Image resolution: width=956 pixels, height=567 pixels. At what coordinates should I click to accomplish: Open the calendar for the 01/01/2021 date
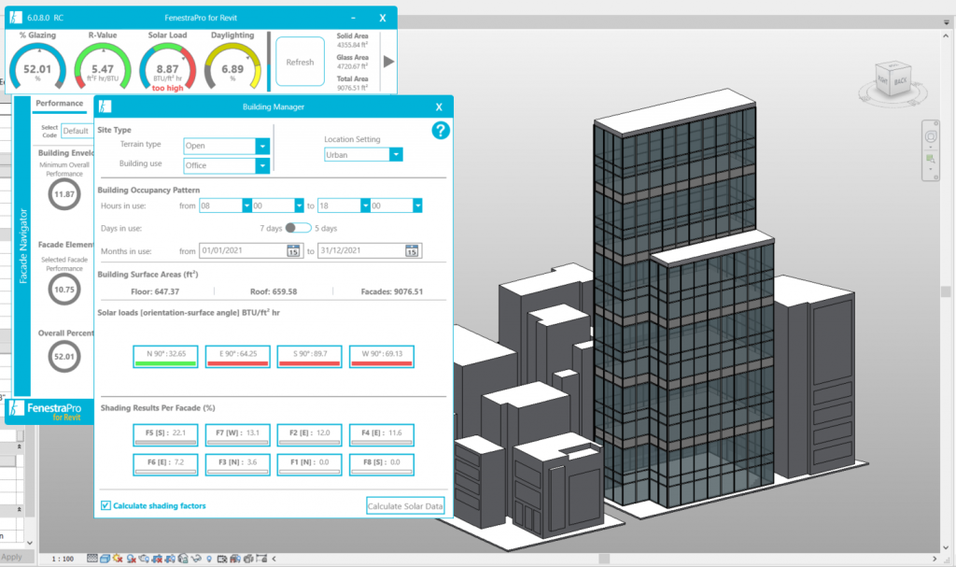coord(293,251)
